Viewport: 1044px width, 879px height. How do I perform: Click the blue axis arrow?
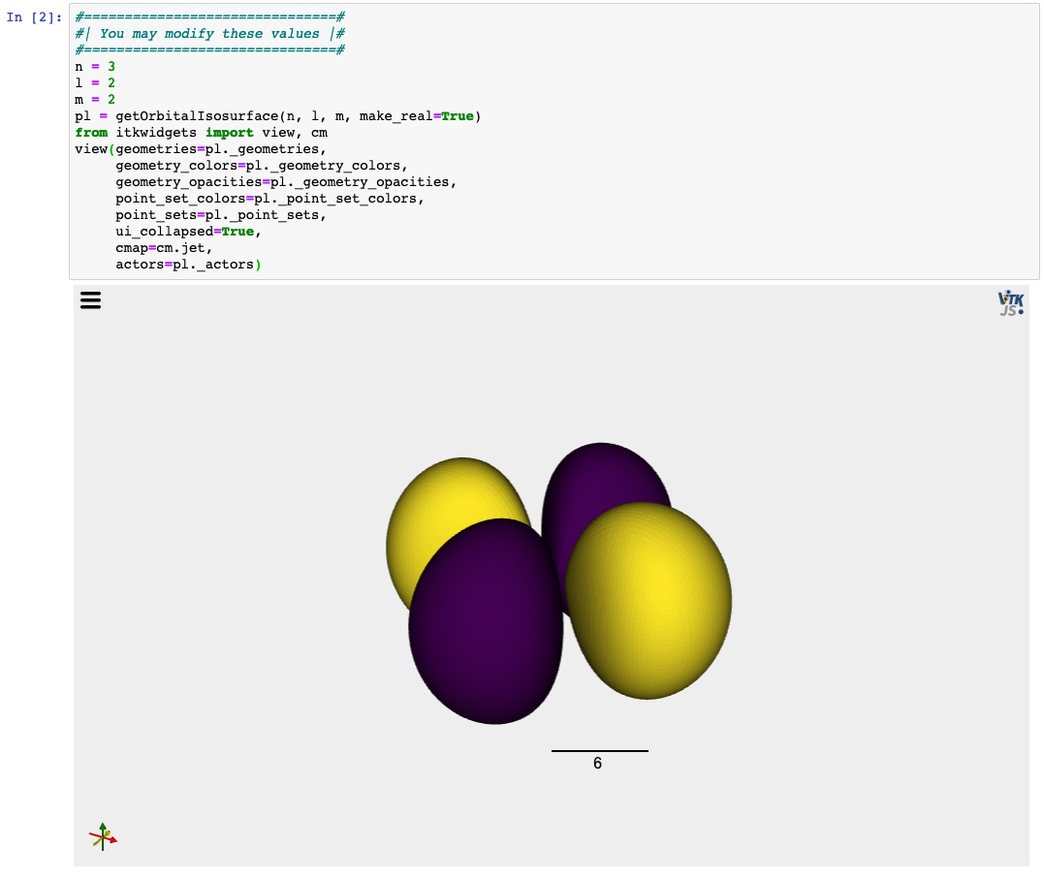tap(94, 844)
